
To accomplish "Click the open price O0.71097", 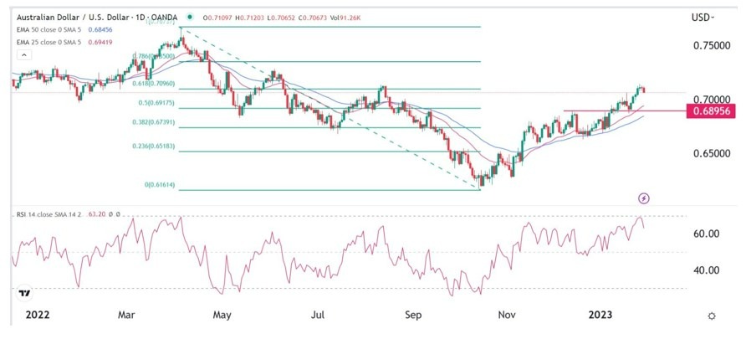I will 217,18.
